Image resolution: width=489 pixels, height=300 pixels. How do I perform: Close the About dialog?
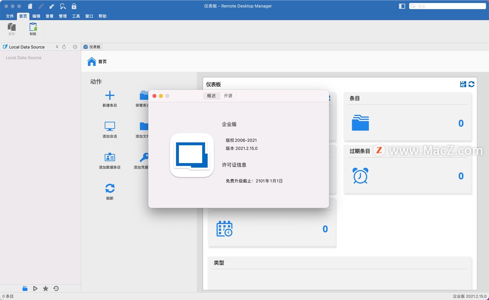click(x=154, y=96)
